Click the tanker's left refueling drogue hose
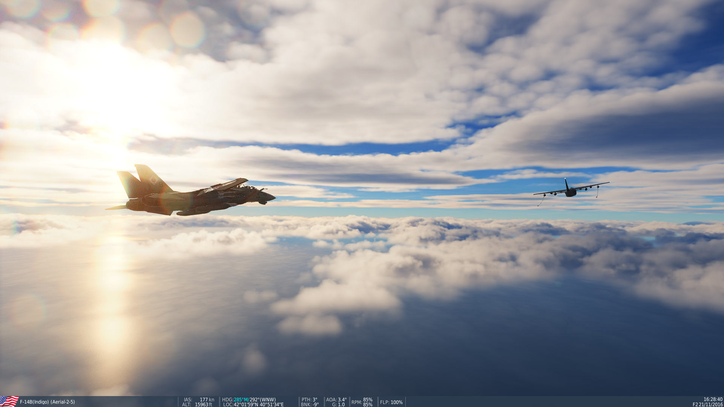Viewport: 724px width, 407px height. click(x=541, y=201)
